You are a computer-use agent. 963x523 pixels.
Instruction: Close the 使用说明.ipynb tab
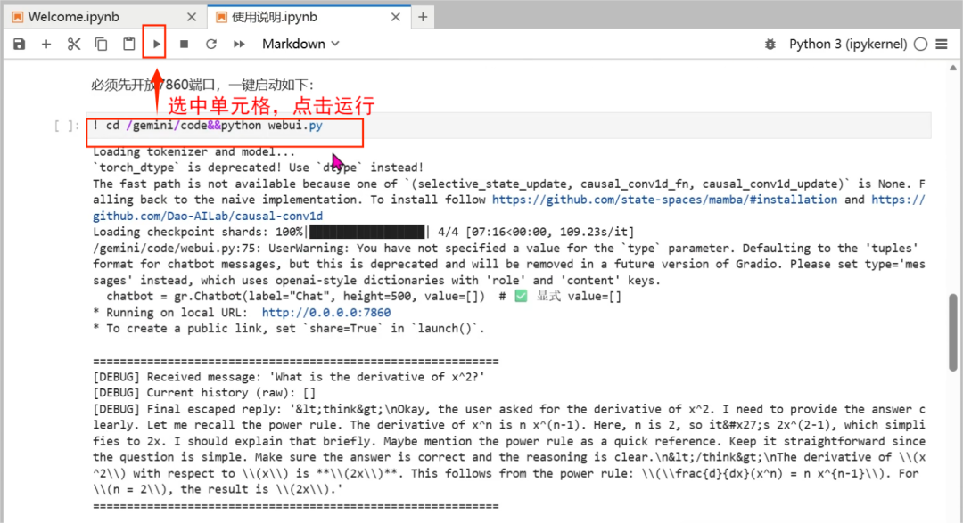click(396, 17)
